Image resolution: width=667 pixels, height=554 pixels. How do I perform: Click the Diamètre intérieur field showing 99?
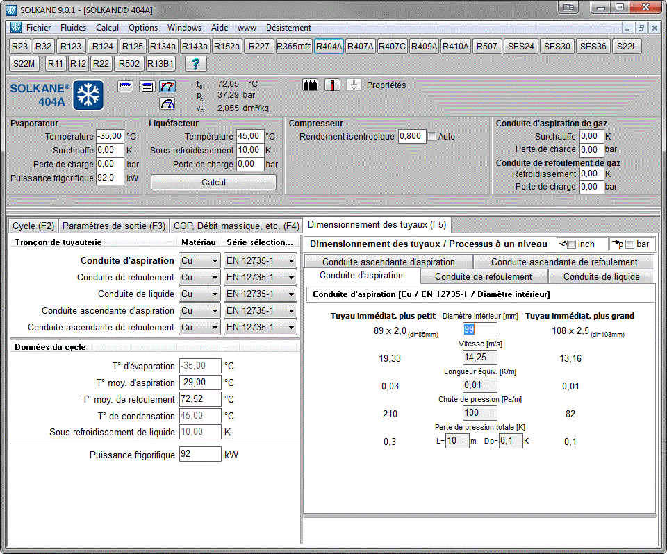coord(480,330)
